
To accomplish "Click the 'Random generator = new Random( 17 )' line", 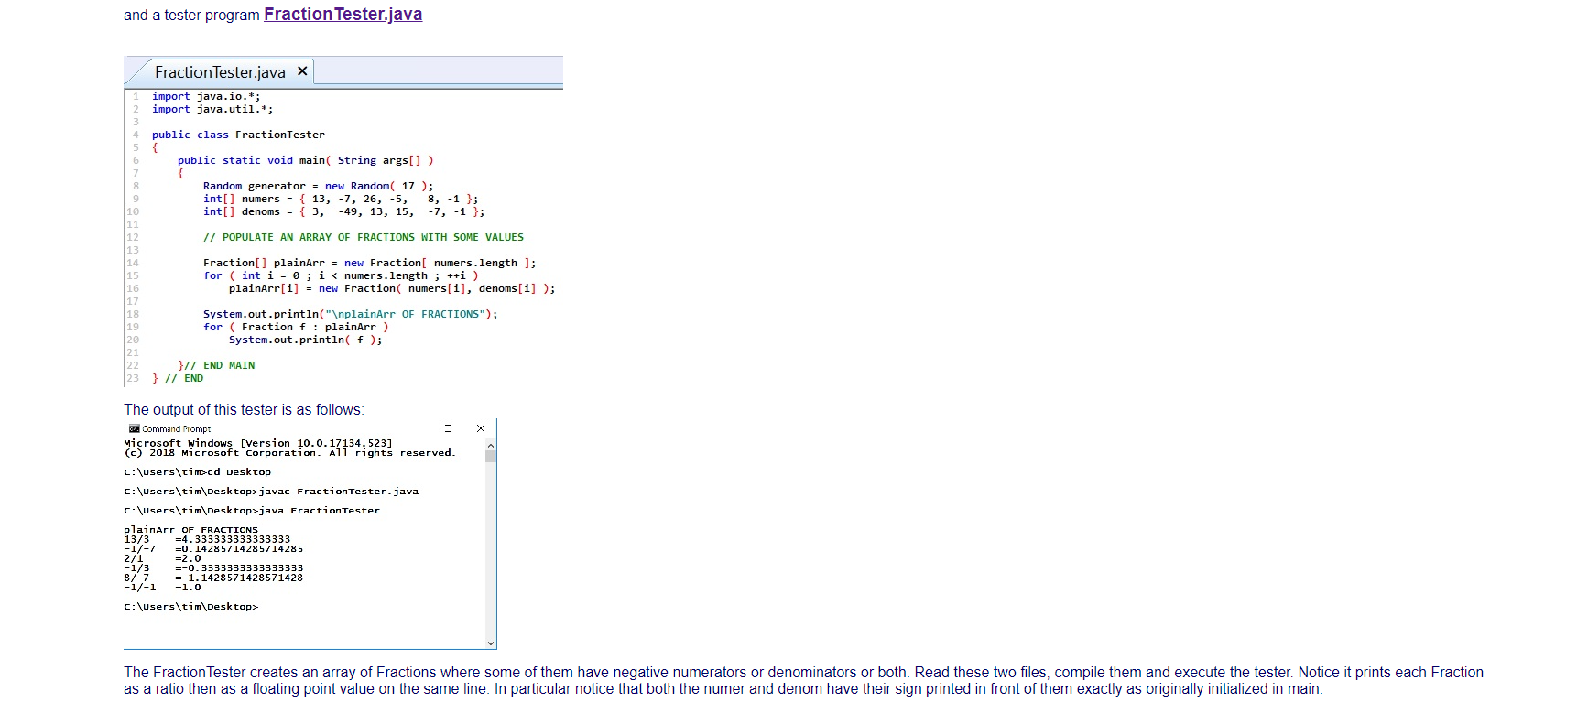I will [x=319, y=186].
